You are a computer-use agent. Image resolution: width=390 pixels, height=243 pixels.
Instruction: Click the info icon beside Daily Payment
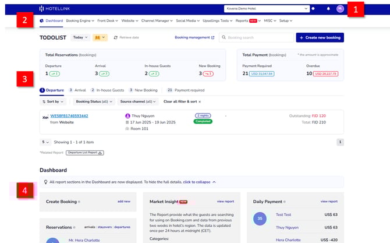[x=285, y=202]
